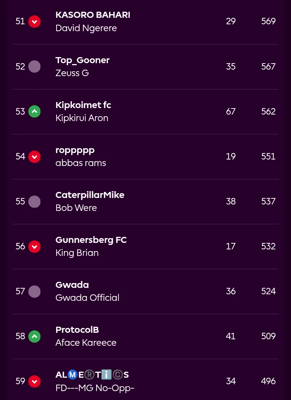Select the roppppp team name

75,150
